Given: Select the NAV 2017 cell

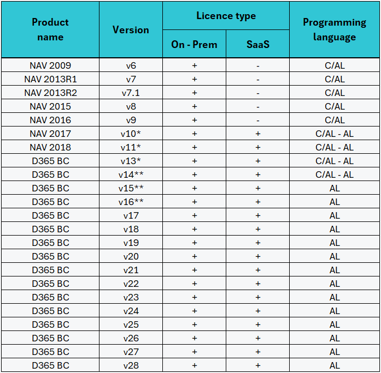Looking at the screenshot, I should click(x=50, y=134).
